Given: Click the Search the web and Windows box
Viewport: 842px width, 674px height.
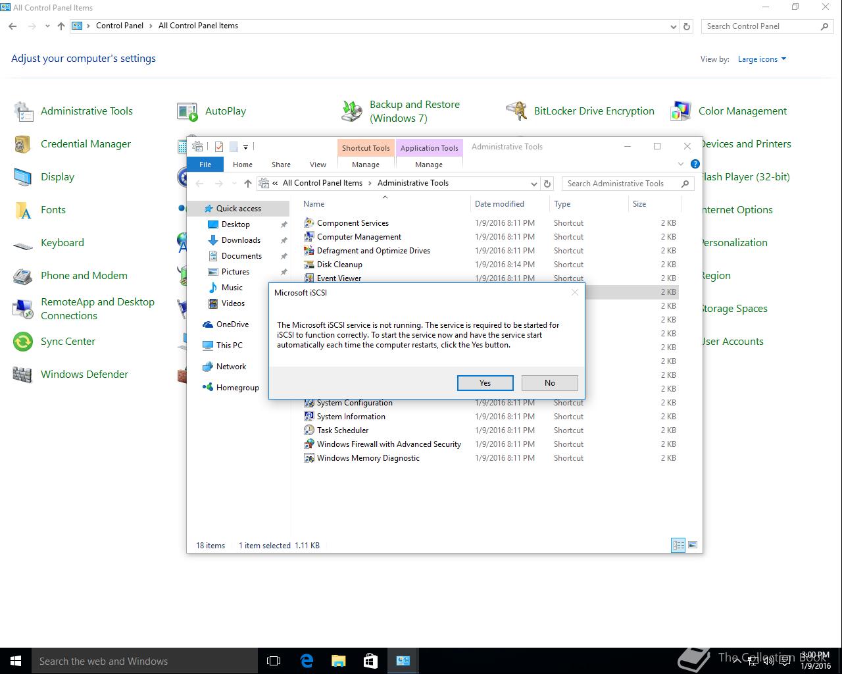Looking at the screenshot, I should click(x=145, y=661).
